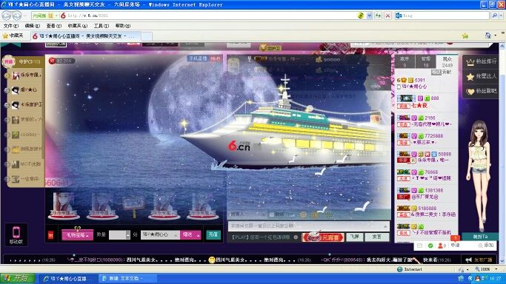
Task: Toggle the 悄悄 checkbox above chat input
Action: 272,214
